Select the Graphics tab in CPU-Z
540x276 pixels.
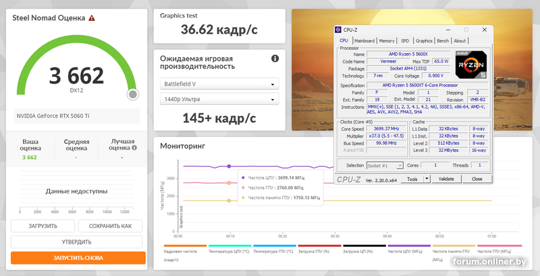pos(424,40)
